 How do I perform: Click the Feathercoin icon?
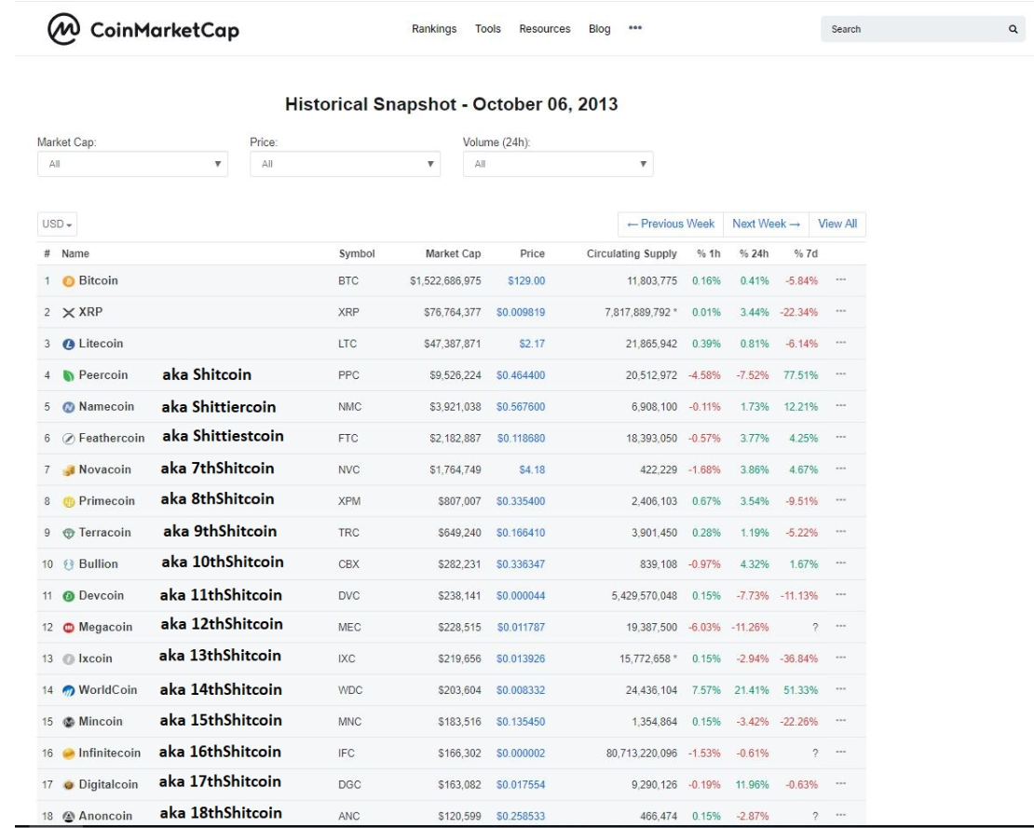[x=69, y=439]
